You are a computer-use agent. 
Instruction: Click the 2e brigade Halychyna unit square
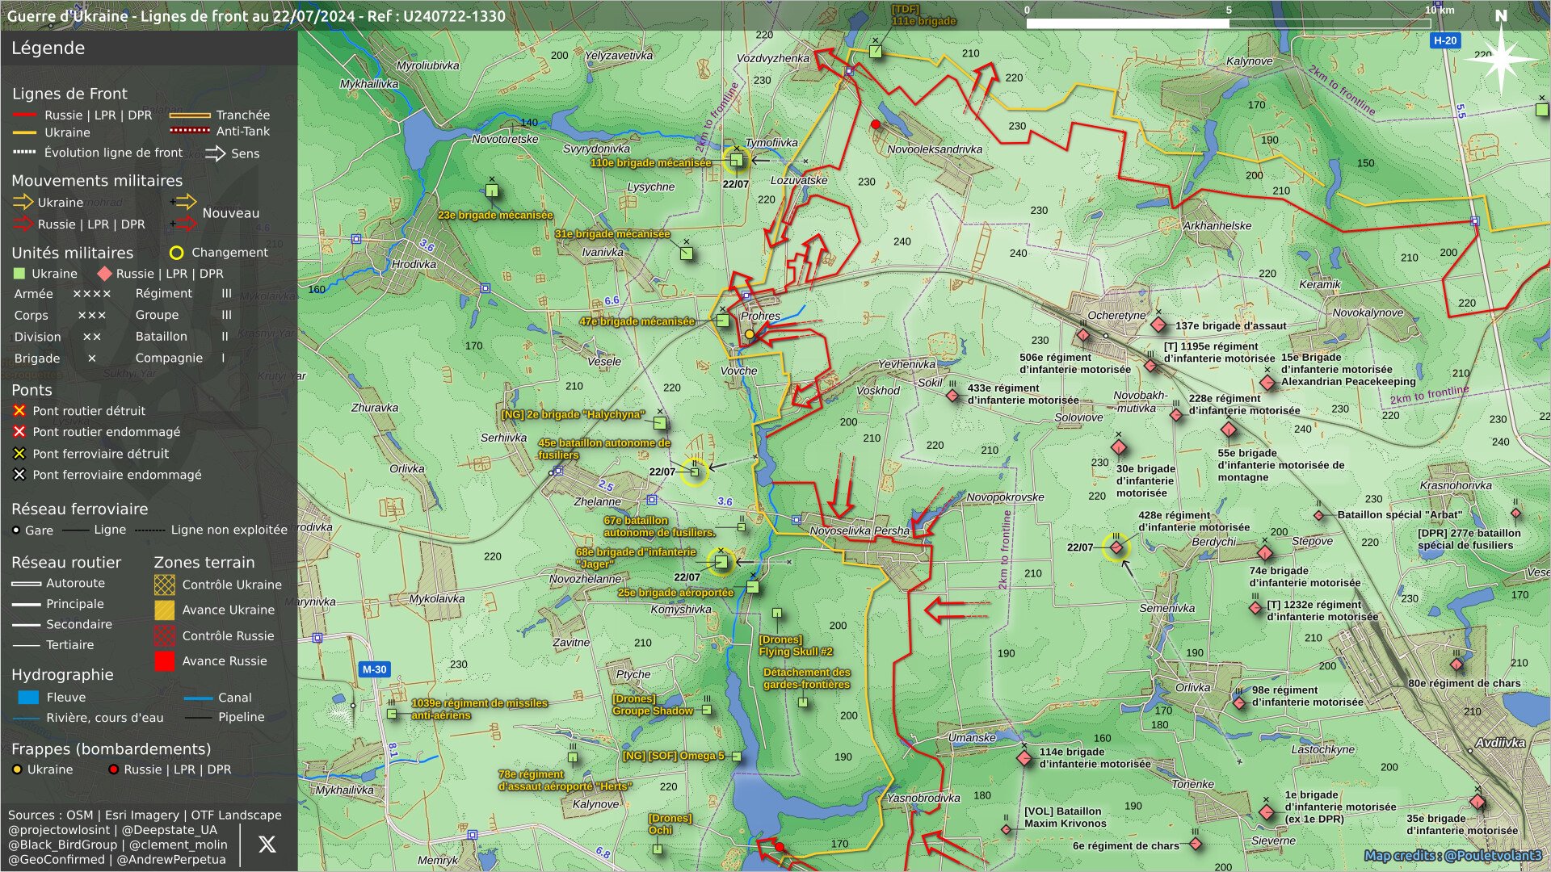tap(660, 423)
